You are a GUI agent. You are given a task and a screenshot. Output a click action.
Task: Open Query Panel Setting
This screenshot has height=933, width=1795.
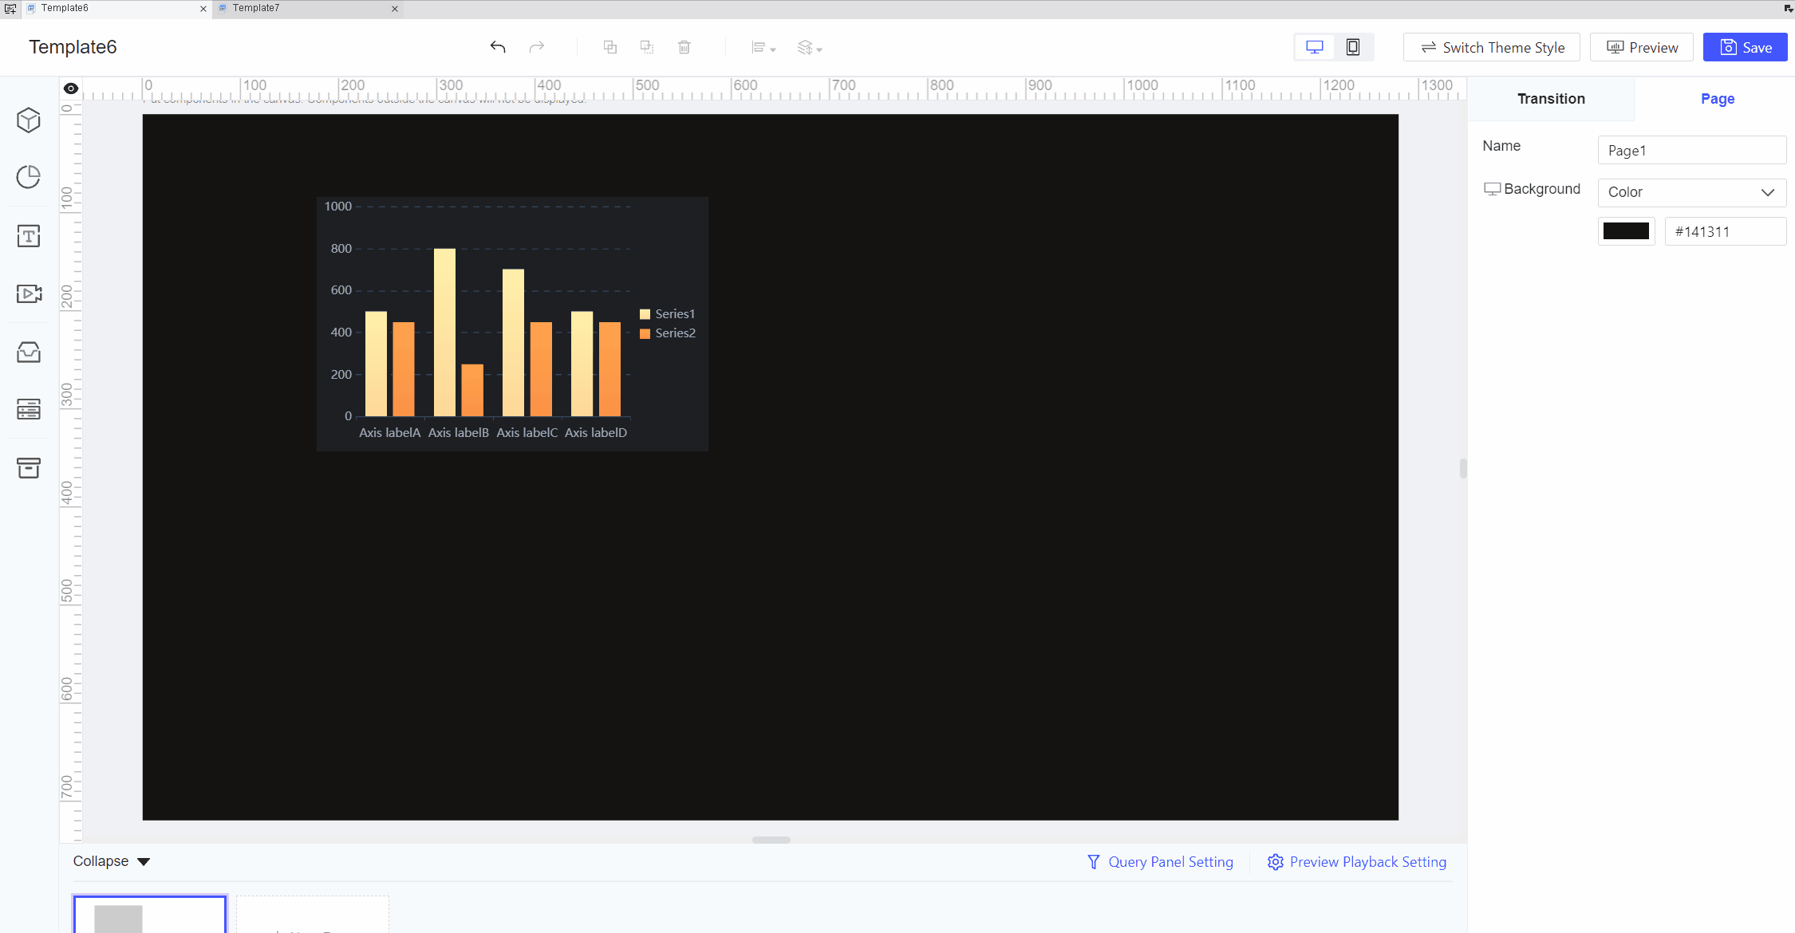[x=1160, y=862]
